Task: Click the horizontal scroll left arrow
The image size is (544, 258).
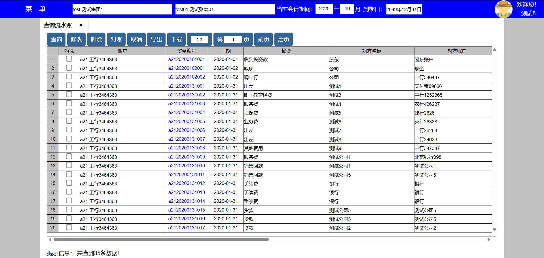Action: [x=50, y=240]
